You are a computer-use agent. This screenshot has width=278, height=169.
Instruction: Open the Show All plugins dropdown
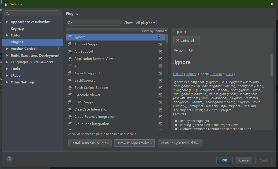pos(145,23)
